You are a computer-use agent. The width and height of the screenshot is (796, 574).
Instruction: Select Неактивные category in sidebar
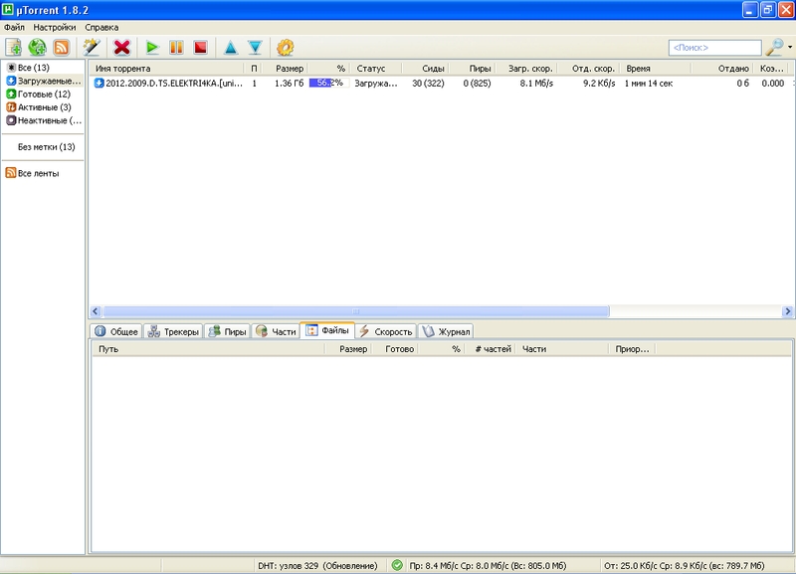[44, 120]
